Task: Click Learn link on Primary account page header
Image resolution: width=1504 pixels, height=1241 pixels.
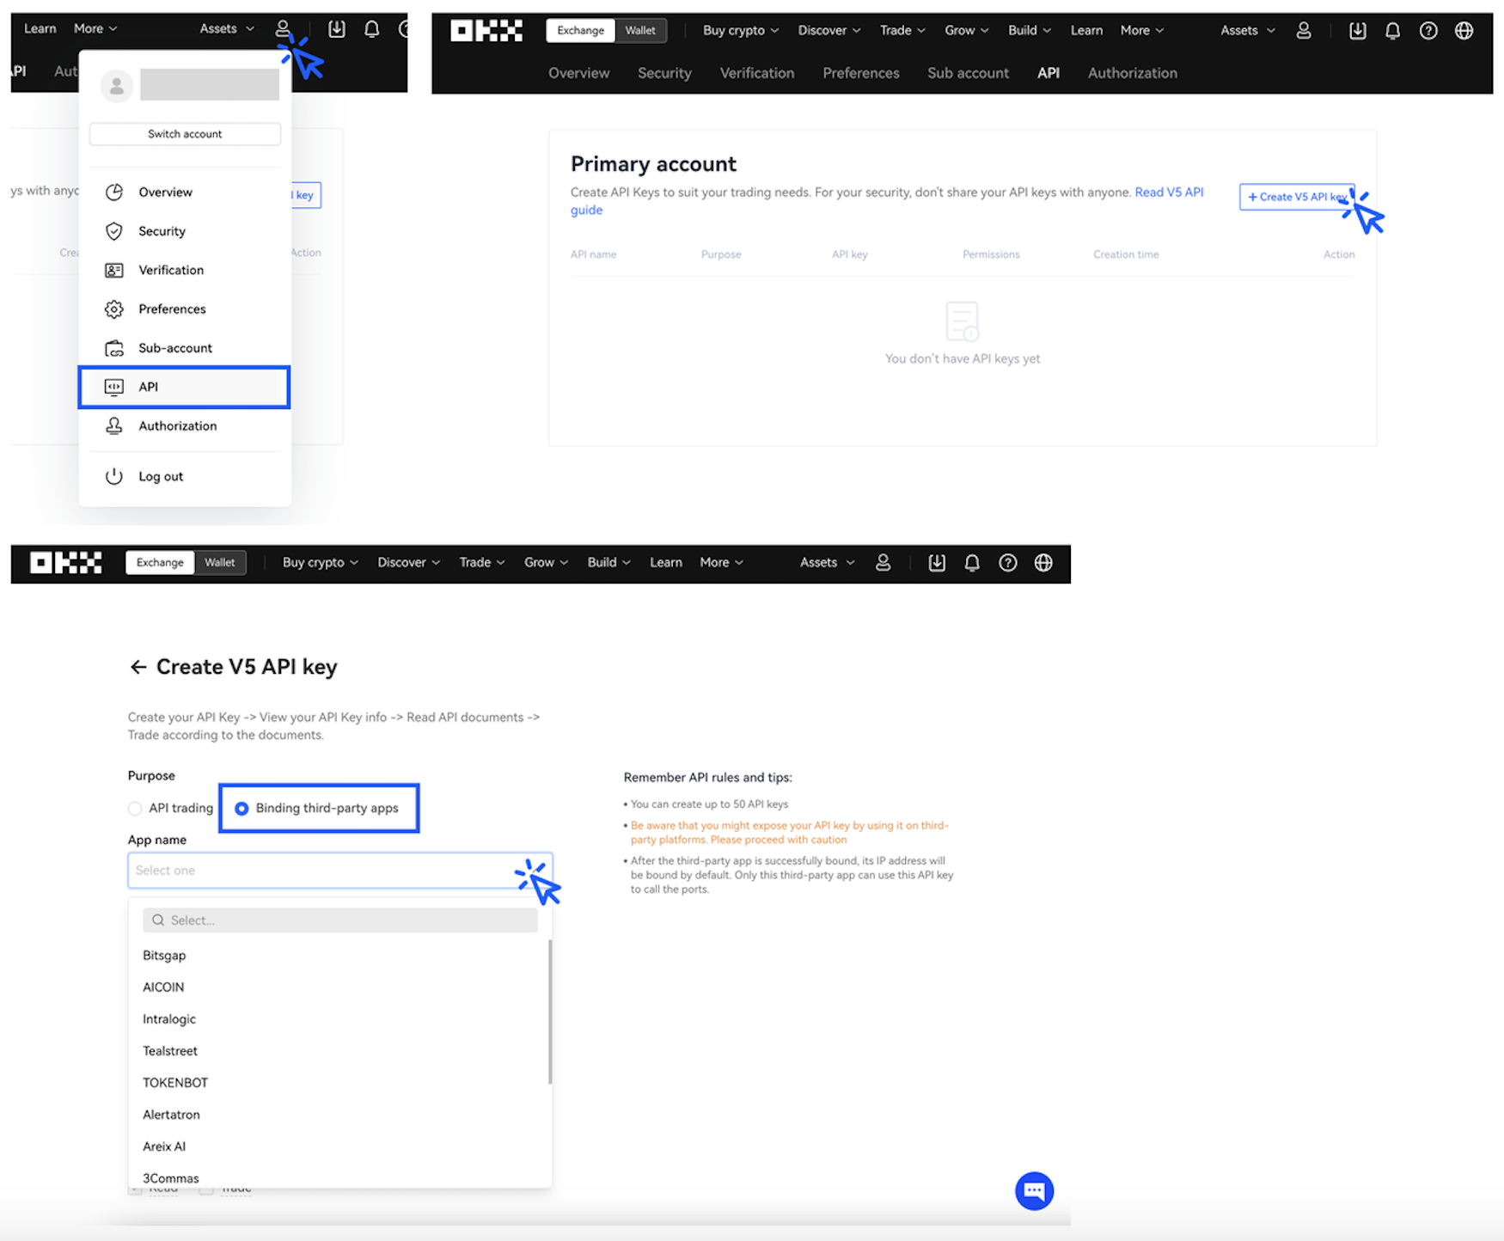Action: pyautogui.click(x=1086, y=31)
